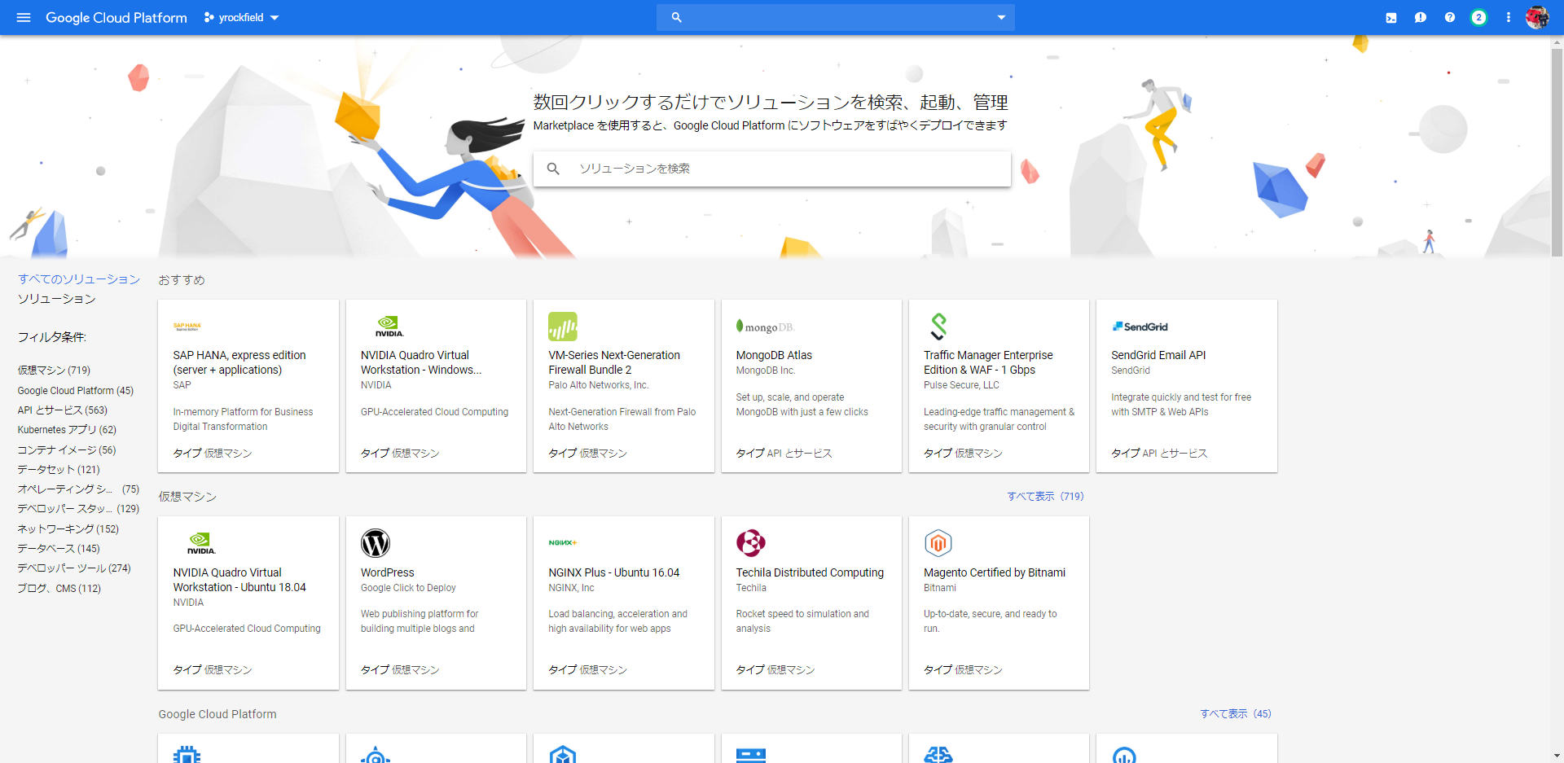Open Techila Distributed Computing title
Viewport: 1564px width, 763px height.
[x=810, y=572]
